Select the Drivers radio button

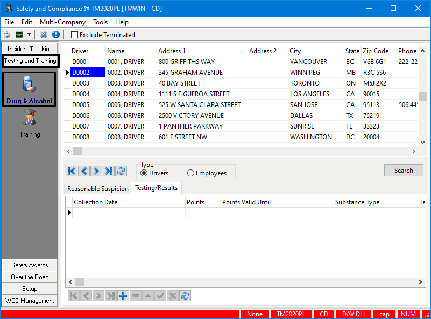click(x=144, y=173)
